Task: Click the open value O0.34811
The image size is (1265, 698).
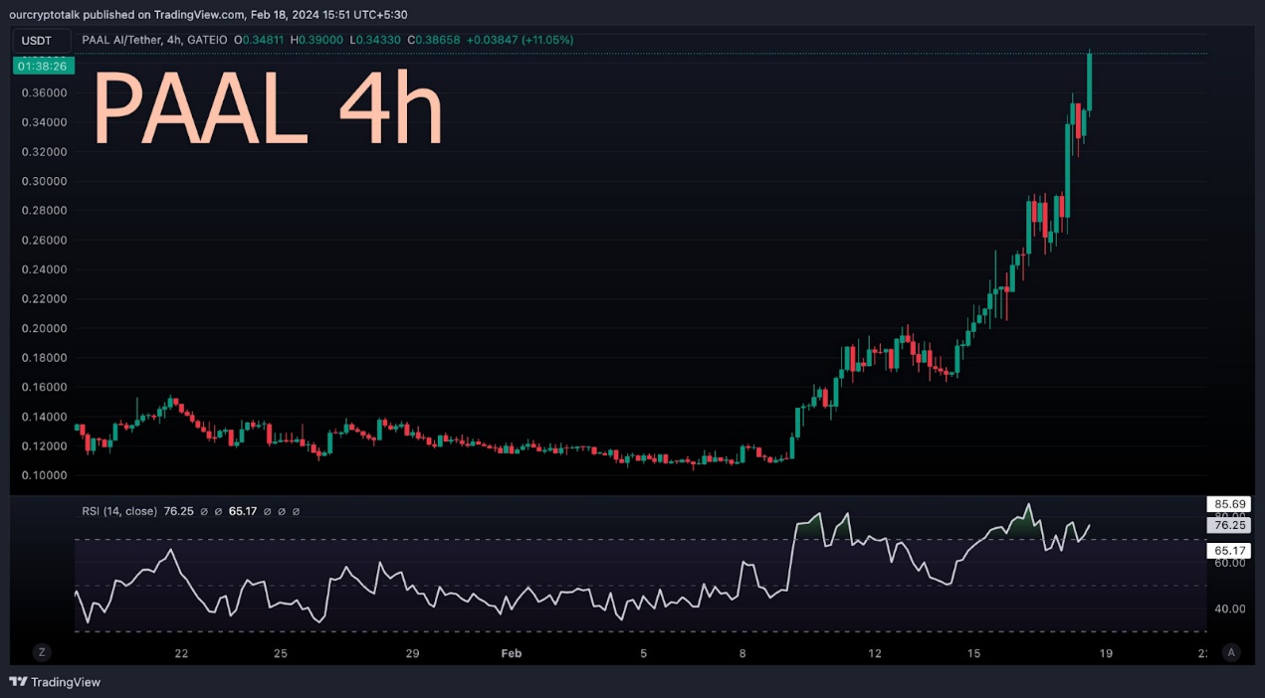Action: coord(259,40)
